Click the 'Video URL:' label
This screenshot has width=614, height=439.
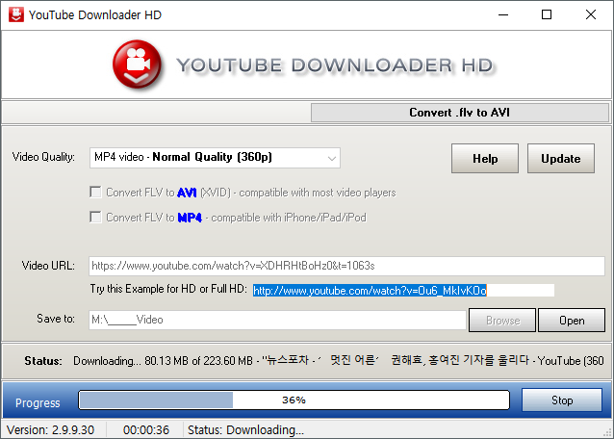tap(48, 266)
